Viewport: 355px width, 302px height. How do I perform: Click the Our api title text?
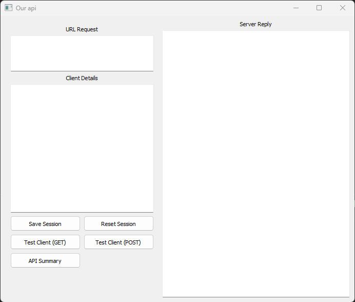[26, 8]
